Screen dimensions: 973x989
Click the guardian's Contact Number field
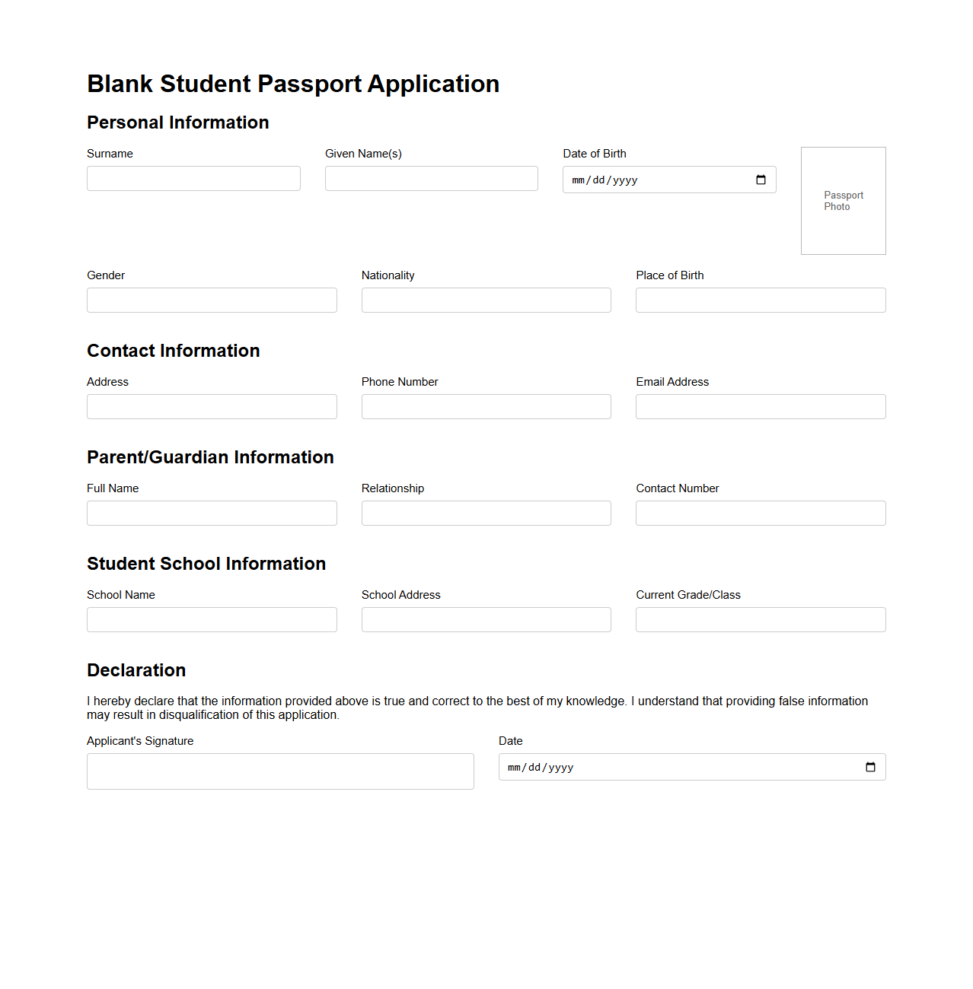pyautogui.click(x=760, y=513)
